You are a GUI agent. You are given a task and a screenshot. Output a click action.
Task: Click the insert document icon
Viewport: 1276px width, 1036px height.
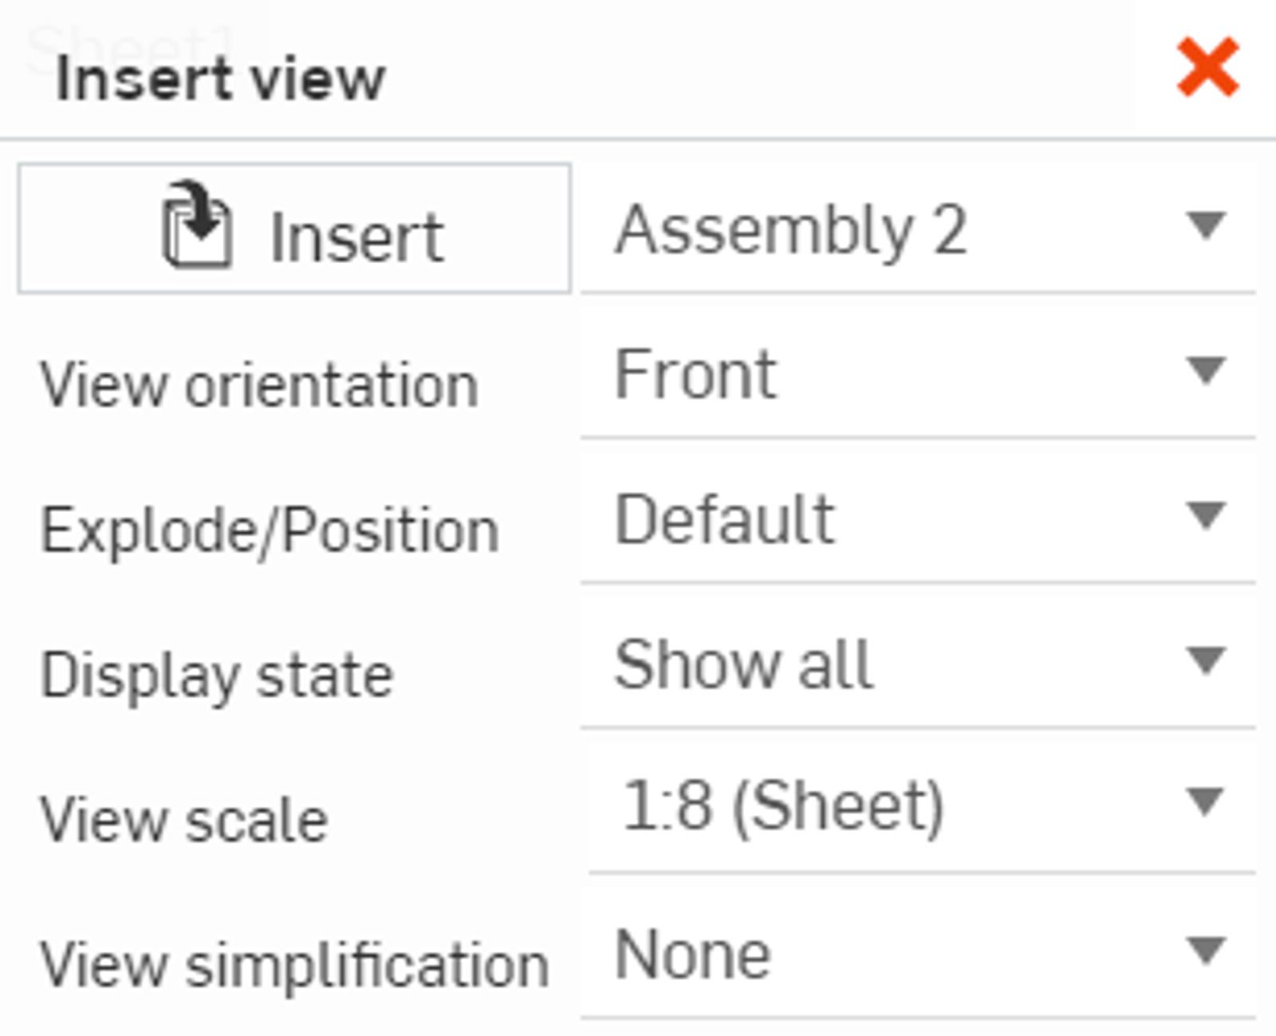point(197,226)
